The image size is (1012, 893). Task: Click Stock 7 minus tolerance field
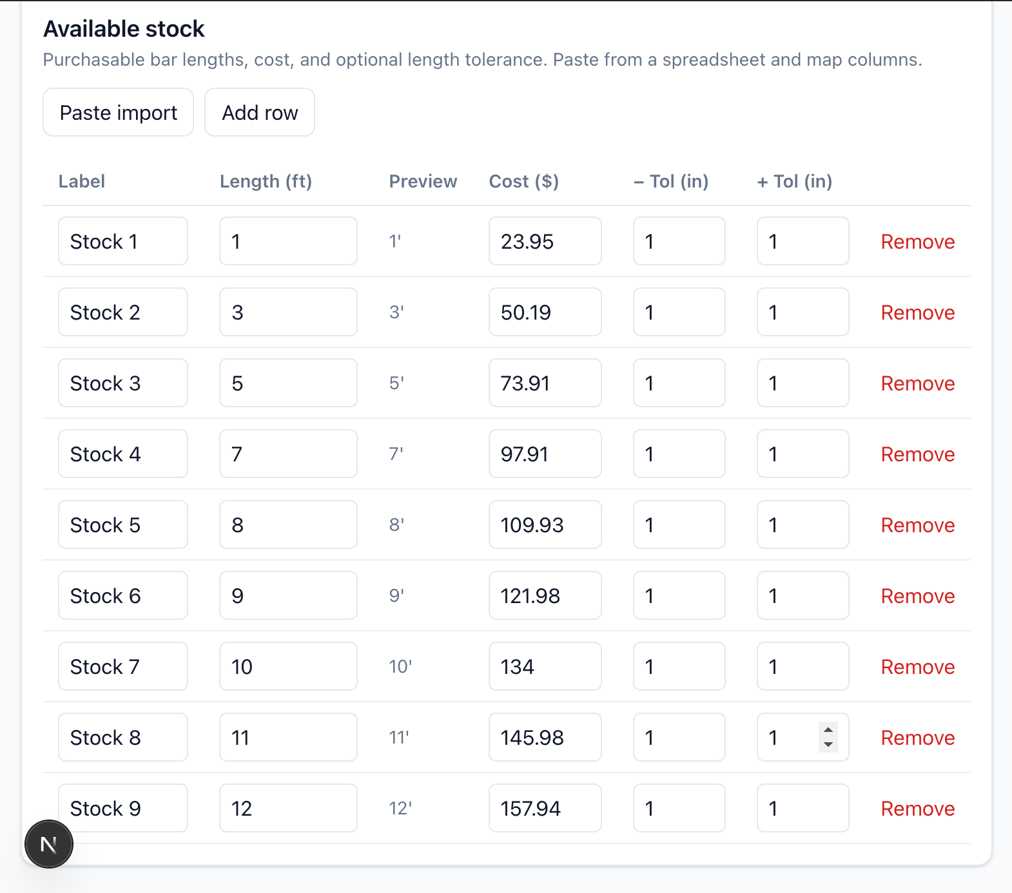[x=679, y=666]
